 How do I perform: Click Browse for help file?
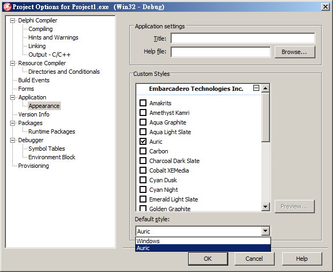tap(295, 52)
